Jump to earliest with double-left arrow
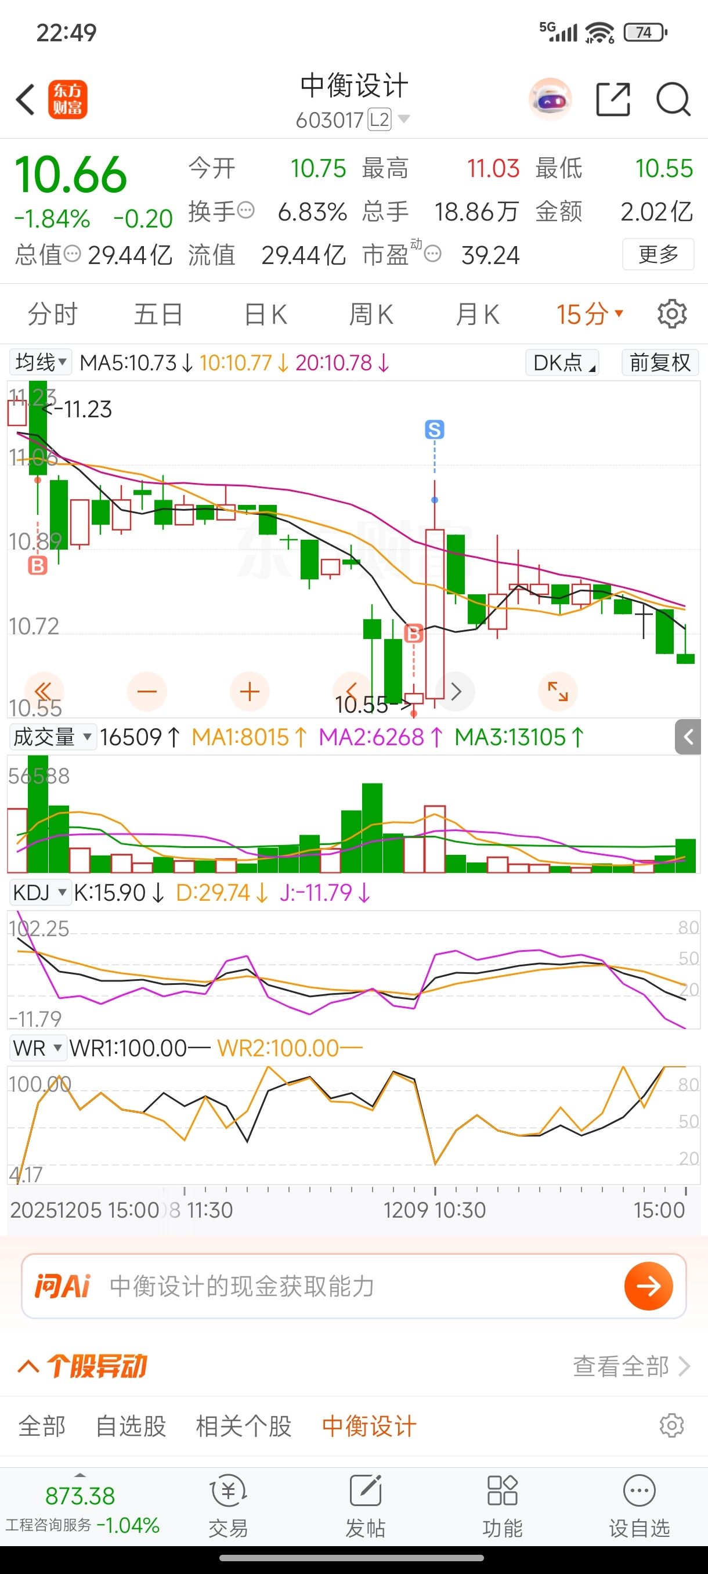 [x=44, y=692]
